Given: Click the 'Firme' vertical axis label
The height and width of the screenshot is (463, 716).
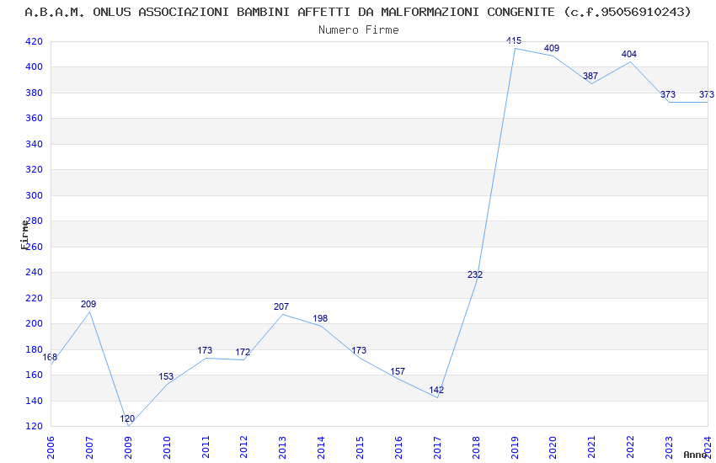Looking at the screenshot, I should pyautogui.click(x=24, y=235).
